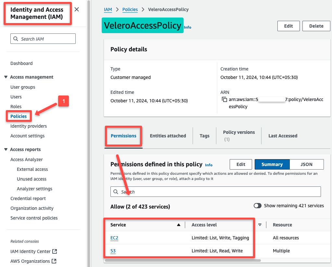Open Analyzer settings in the sidebar
Viewport: 332px width, 267px height.
pyautogui.click(x=34, y=189)
